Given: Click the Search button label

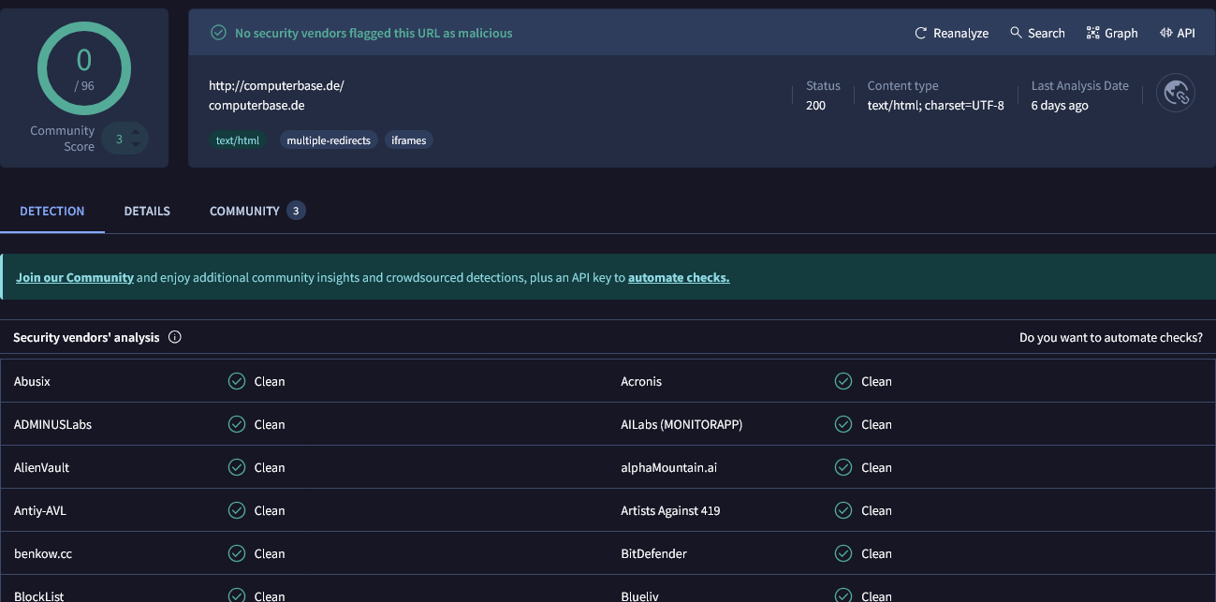Looking at the screenshot, I should point(1047,33).
